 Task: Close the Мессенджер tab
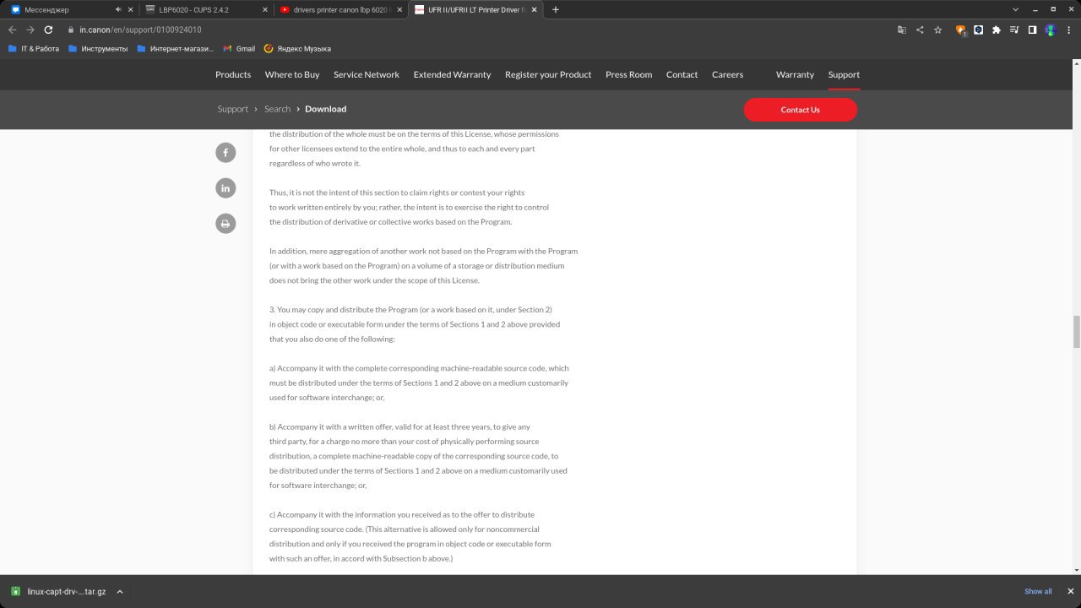130,9
